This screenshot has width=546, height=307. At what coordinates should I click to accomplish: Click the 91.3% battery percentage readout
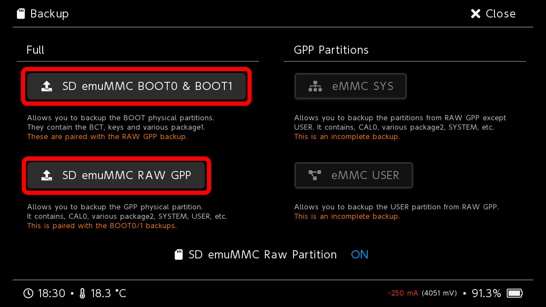click(486, 293)
